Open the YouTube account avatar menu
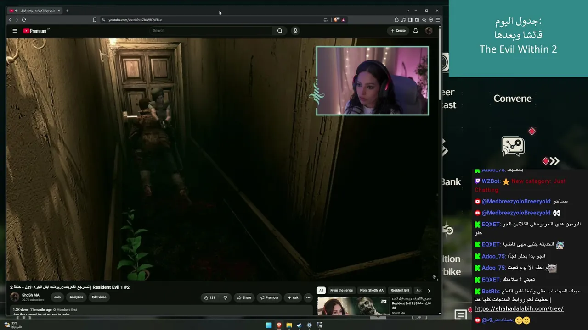 pos(429,31)
